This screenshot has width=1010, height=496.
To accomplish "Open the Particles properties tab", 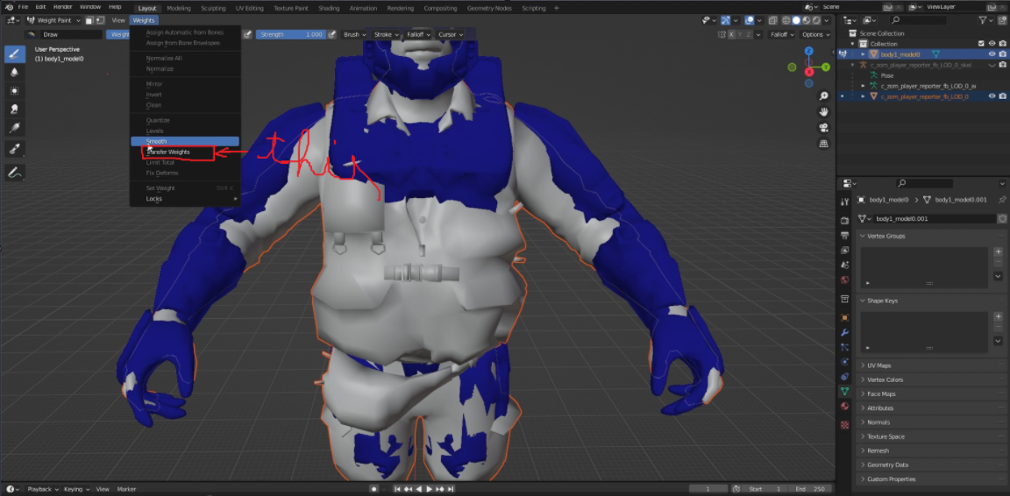I will pyautogui.click(x=845, y=347).
